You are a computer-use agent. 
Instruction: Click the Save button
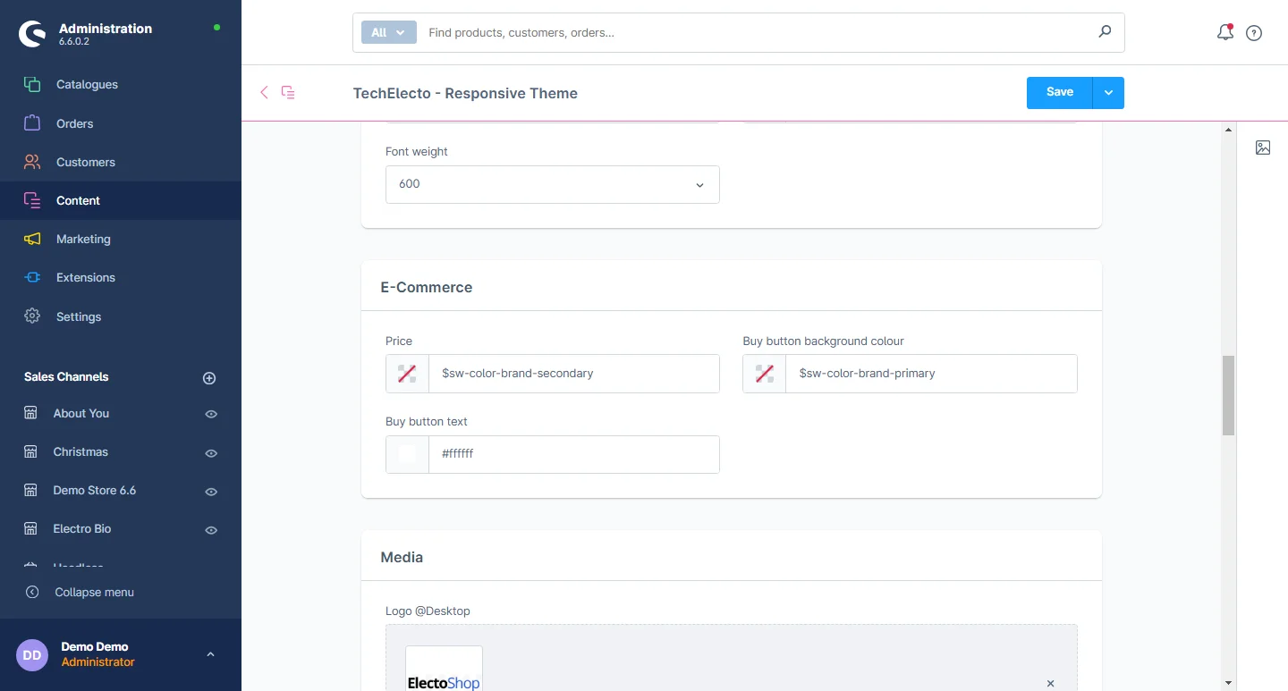pyautogui.click(x=1059, y=92)
